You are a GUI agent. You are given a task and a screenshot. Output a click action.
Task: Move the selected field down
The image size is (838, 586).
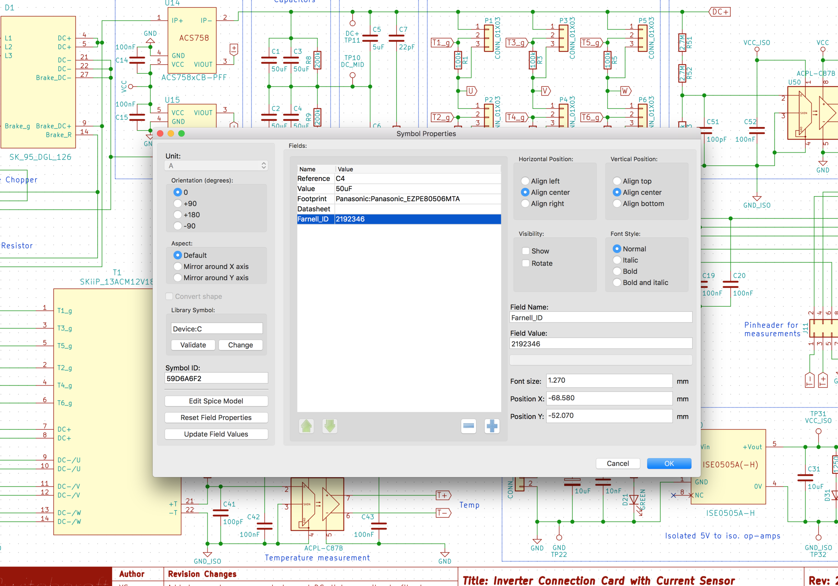329,426
